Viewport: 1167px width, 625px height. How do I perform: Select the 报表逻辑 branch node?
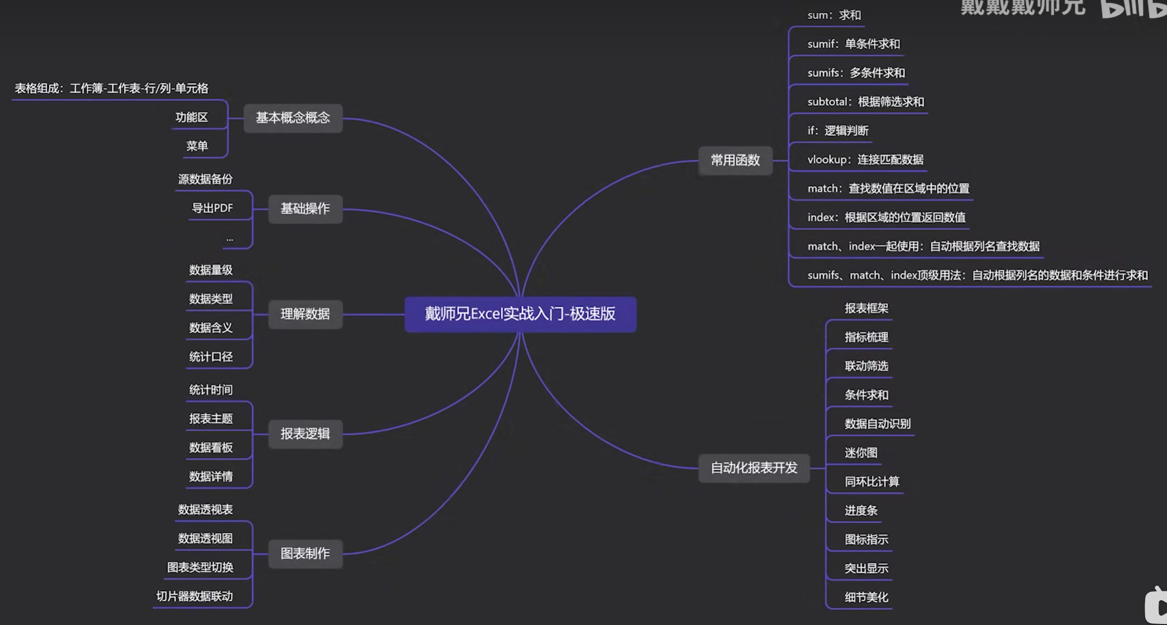305,434
